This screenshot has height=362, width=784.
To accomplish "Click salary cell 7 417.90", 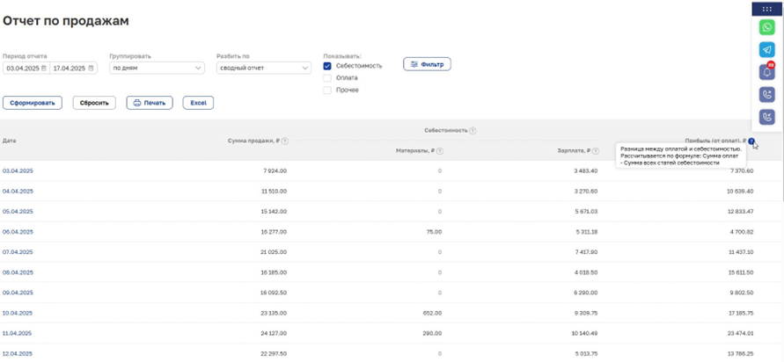I will tap(585, 252).
